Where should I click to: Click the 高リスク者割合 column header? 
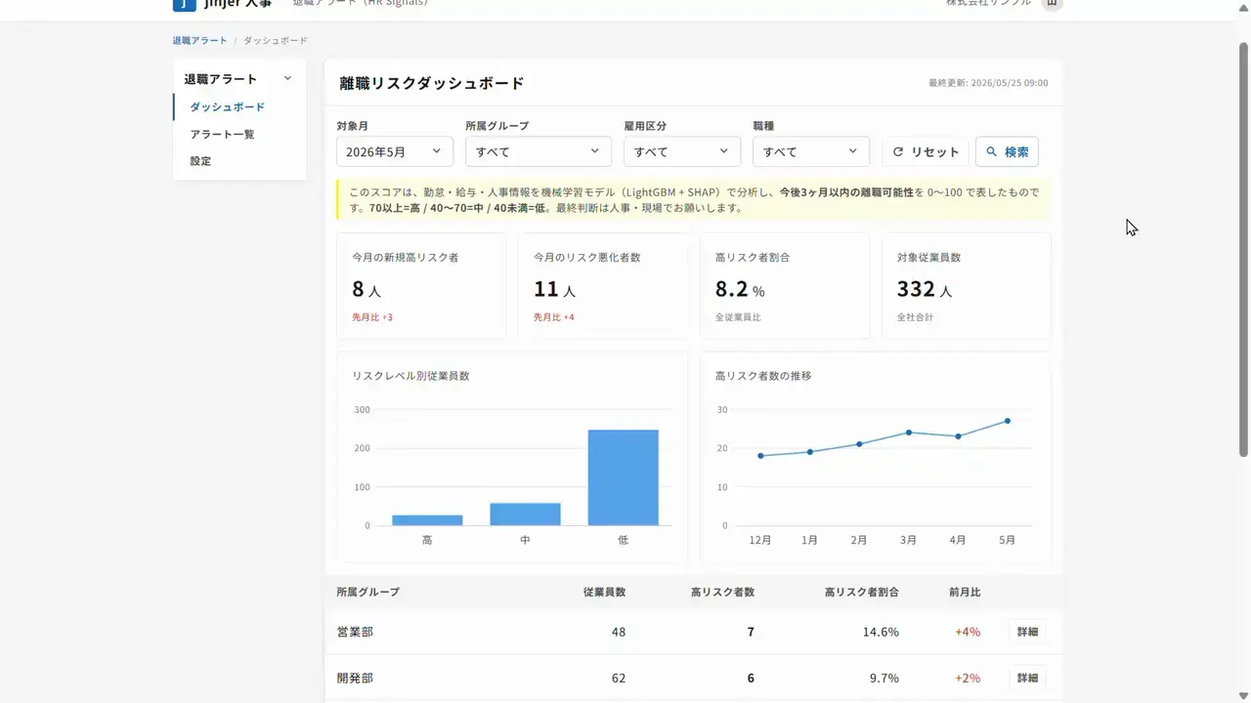(x=861, y=592)
